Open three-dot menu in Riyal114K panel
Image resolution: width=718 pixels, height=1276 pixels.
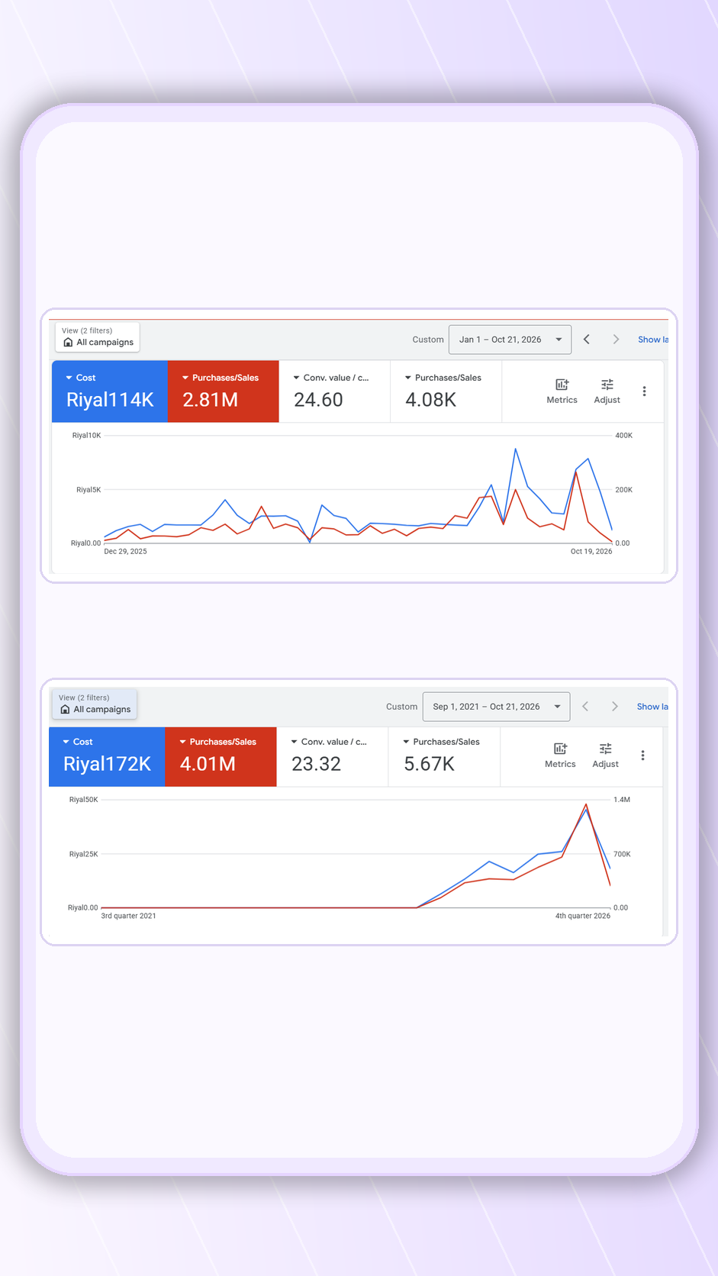644,391
